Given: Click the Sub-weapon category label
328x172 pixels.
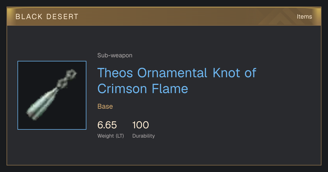Looking at the screenshot, I should click(115, 55).
